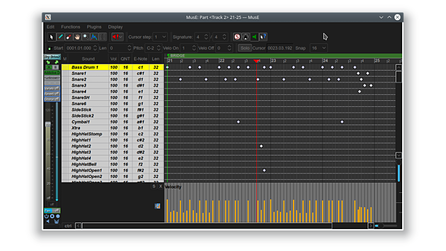This screenshot has height=251, width=446.
Task: Click the red S step-record icon
Action: [x=237, y=37]
